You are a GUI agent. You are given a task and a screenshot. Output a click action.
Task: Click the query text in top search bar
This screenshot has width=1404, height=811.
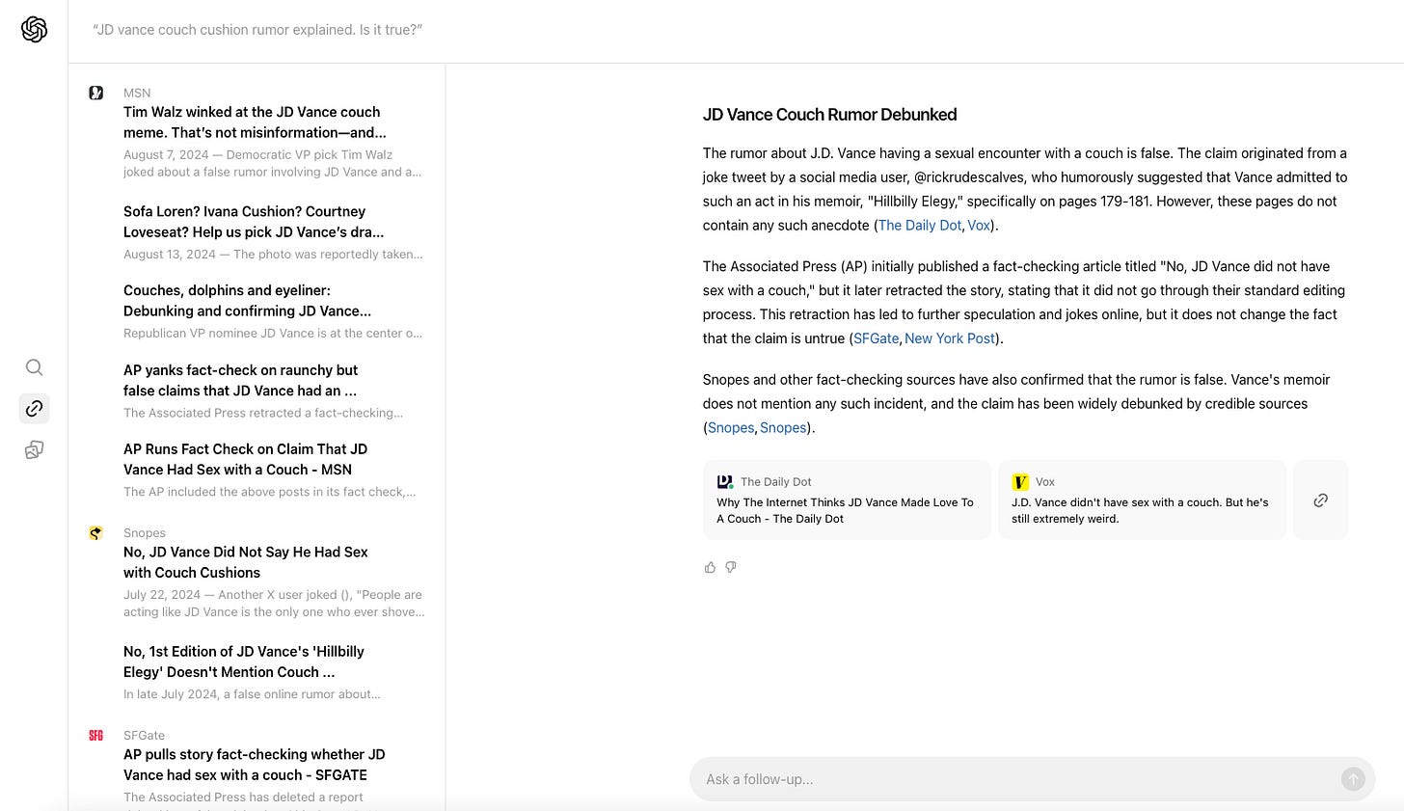[x=257, y=30]
